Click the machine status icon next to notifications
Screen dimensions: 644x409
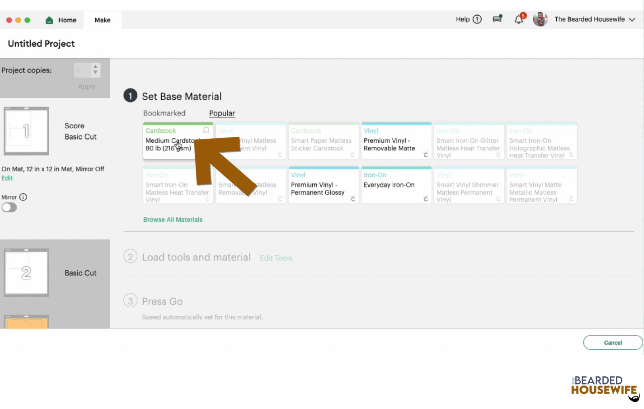pos(497,18)
